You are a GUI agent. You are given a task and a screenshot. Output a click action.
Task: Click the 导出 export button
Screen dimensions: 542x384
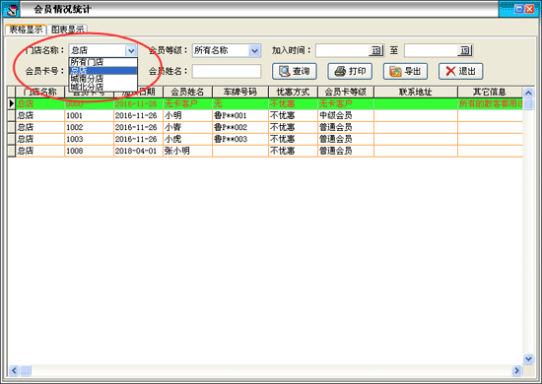tap(405, 71)
